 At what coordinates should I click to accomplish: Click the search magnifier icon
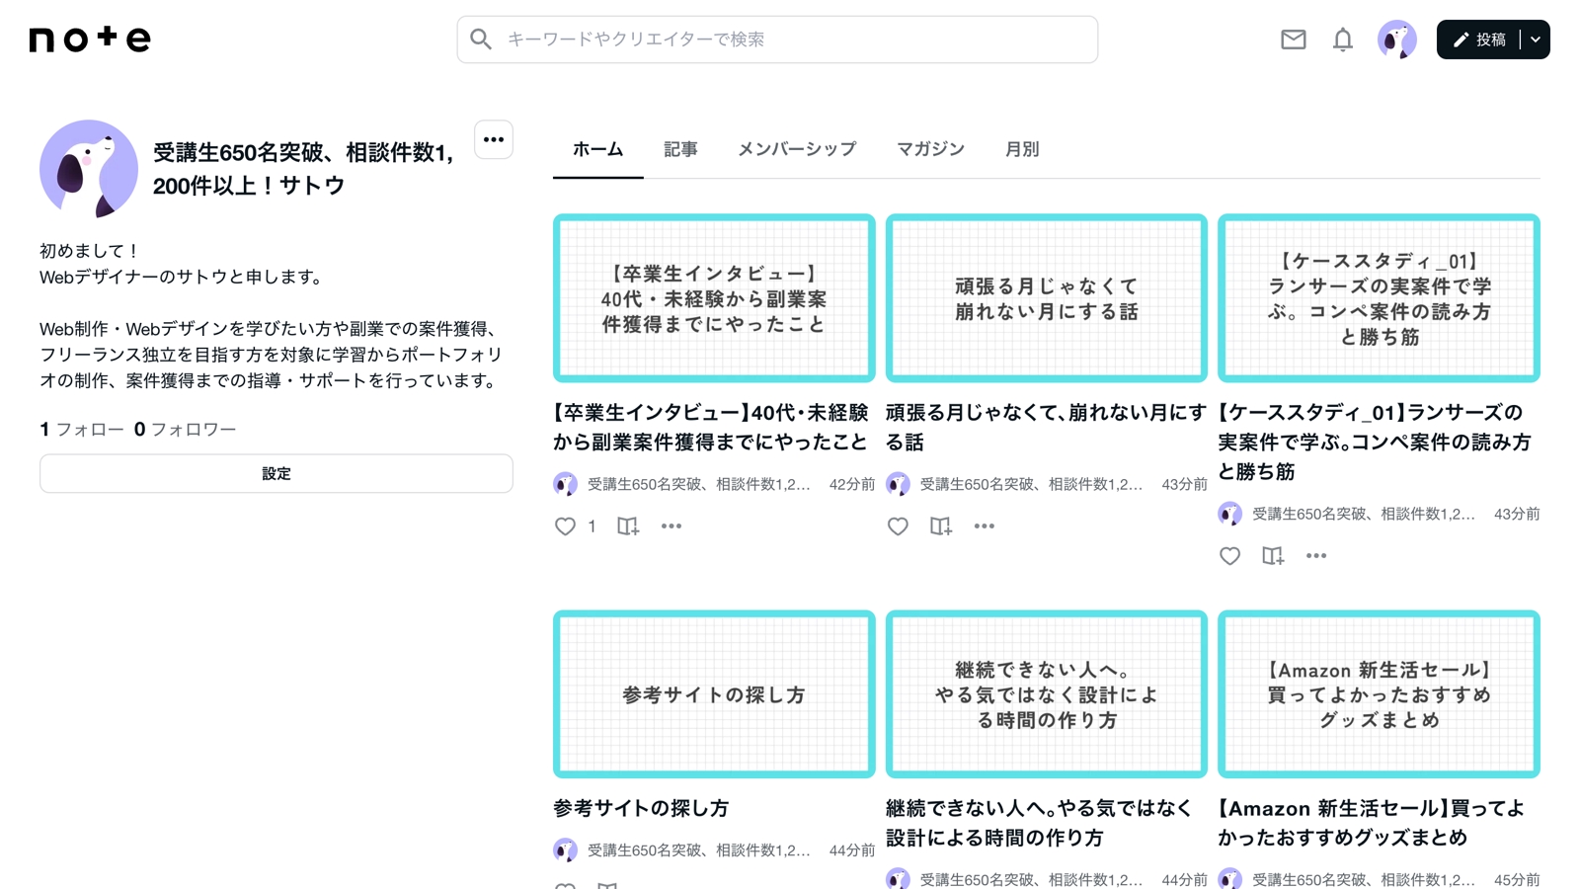pyautogui.click(x=481, y=40)
